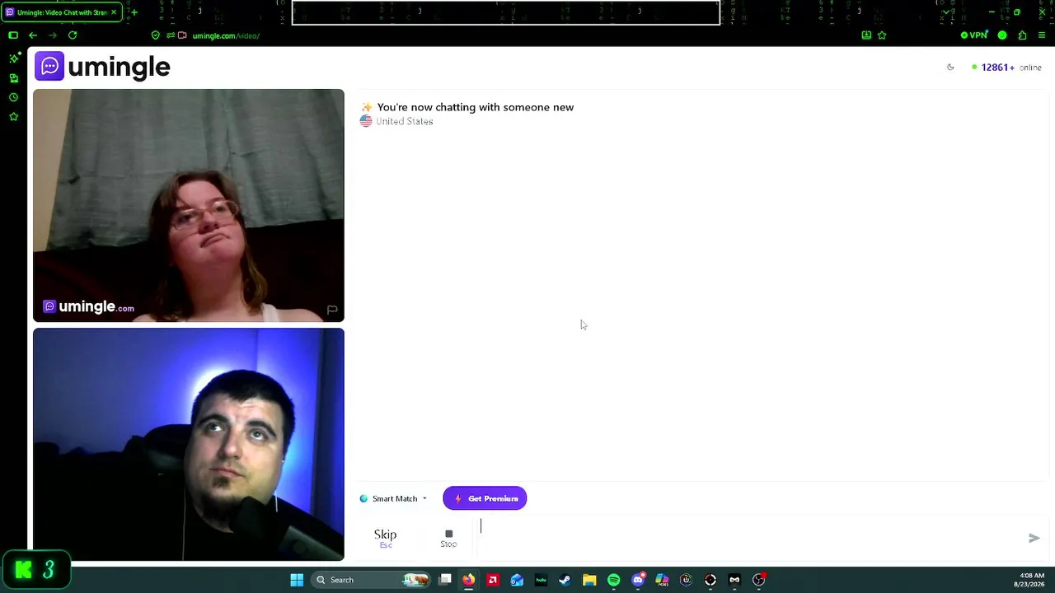Open Discord from the taskbar
Viewport: 1055px width, 593px height.
[638, 580]
